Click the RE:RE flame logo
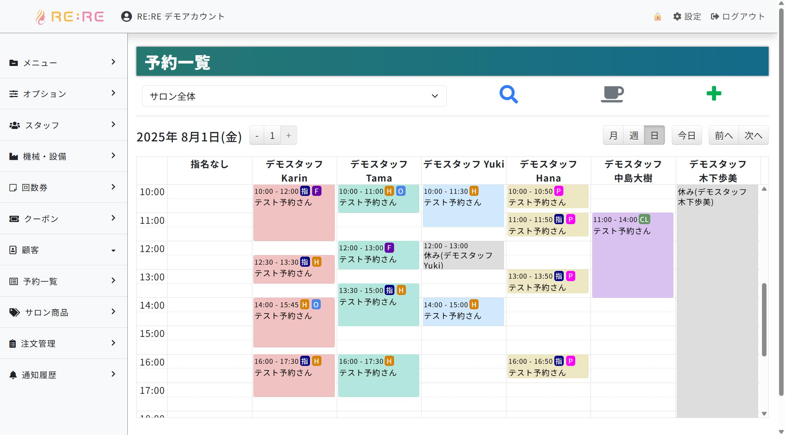The height and width of the screenshot is (435, 785). [x=41, y=17]
